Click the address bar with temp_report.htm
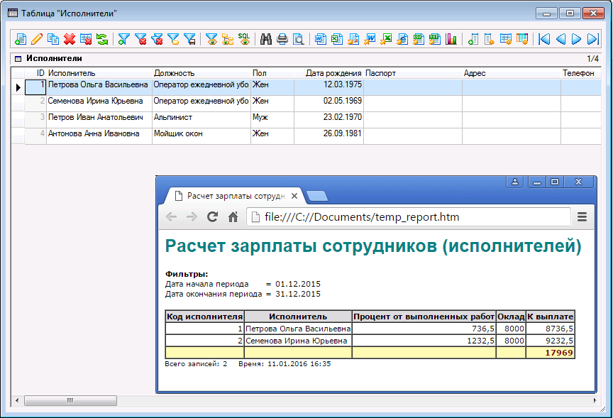The image size is (613, 418). 408,217
